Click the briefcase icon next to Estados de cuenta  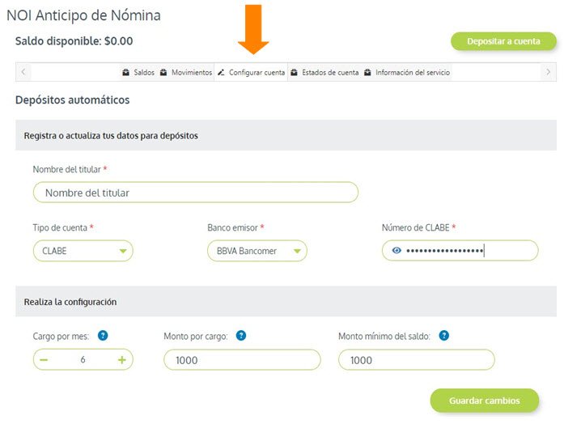point(294,72)
